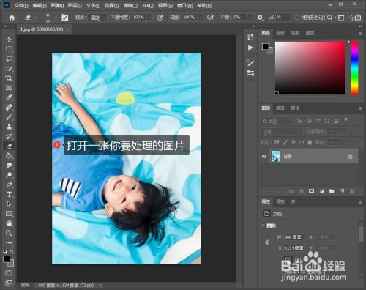
Task: Toggle the brush settings panel button
Action: [65, 18]
